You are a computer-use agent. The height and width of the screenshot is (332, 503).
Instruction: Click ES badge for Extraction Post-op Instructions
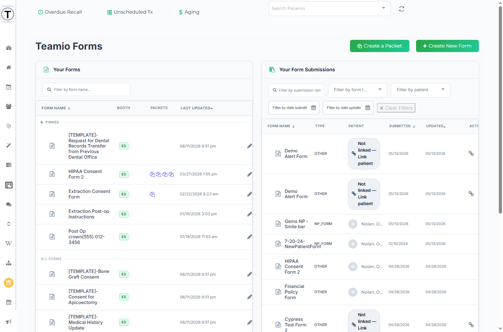click(124, 214)
